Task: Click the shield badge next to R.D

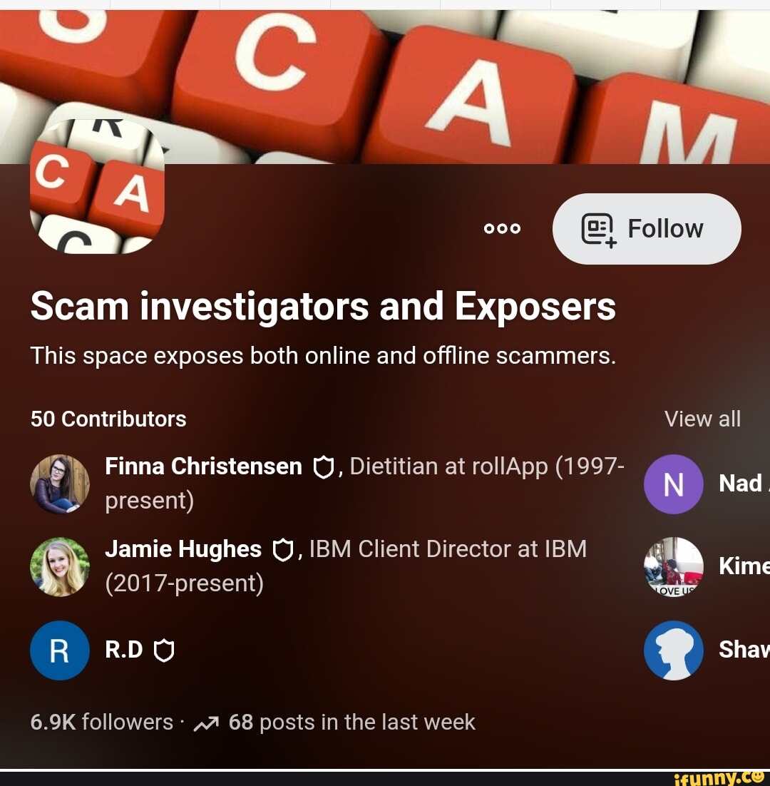Action: point(164,650)
